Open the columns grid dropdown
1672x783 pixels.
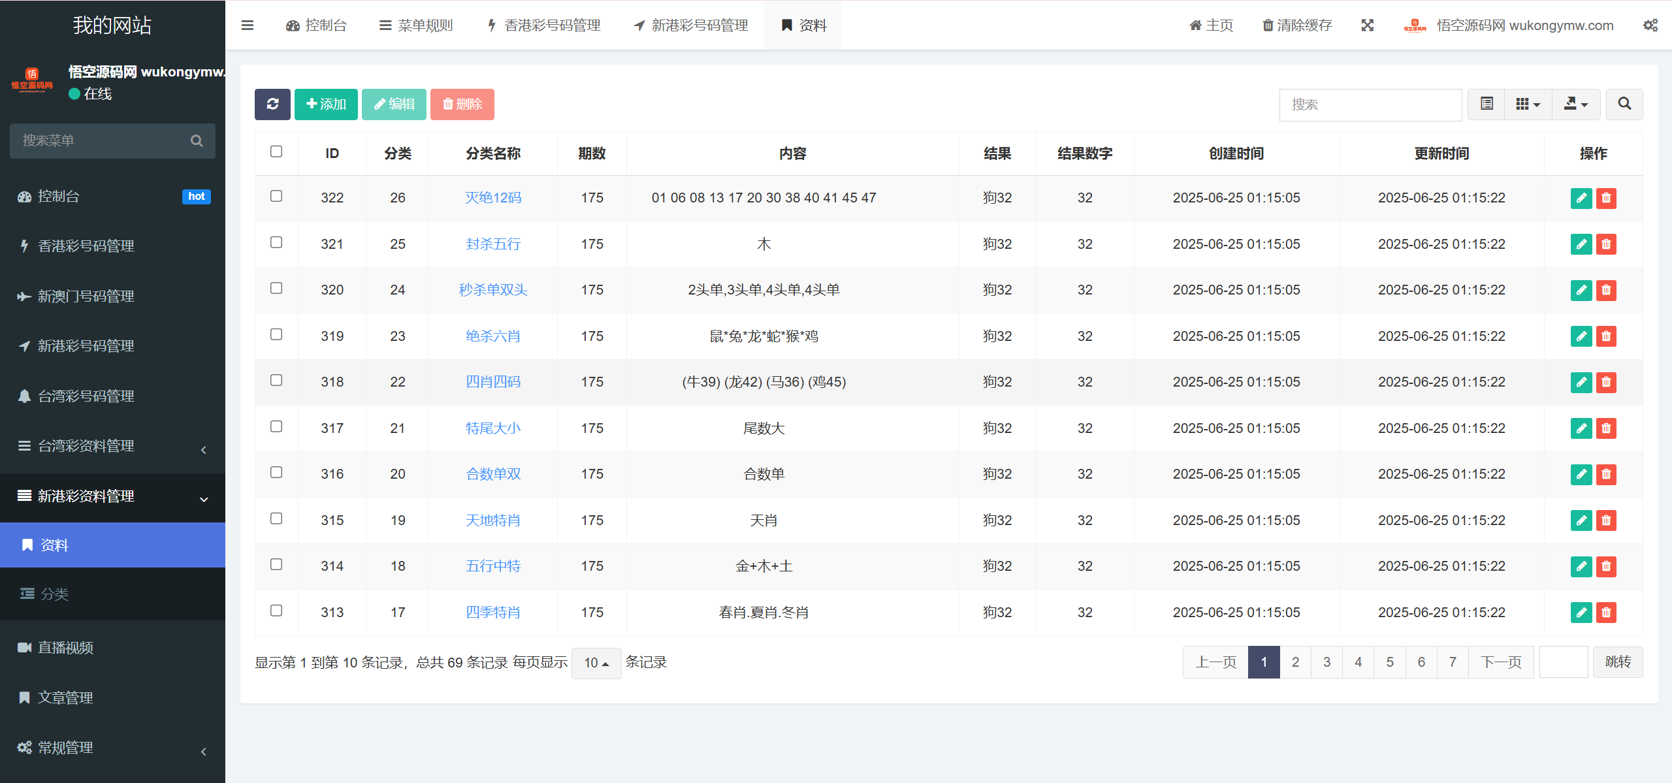point(1528,104)
